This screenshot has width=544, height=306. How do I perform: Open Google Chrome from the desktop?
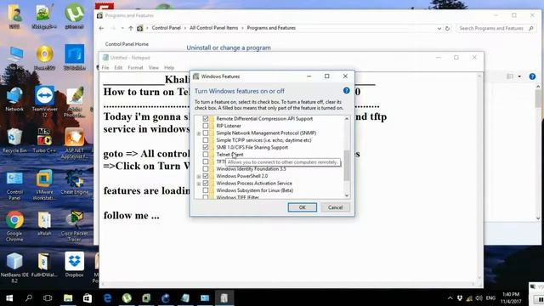[14, 226]
